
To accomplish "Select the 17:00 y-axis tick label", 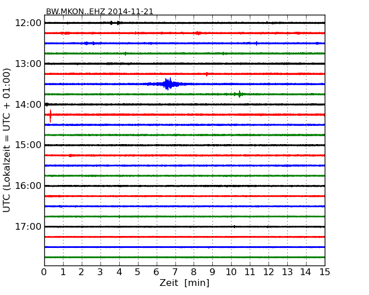I will (x=28, y=226).
